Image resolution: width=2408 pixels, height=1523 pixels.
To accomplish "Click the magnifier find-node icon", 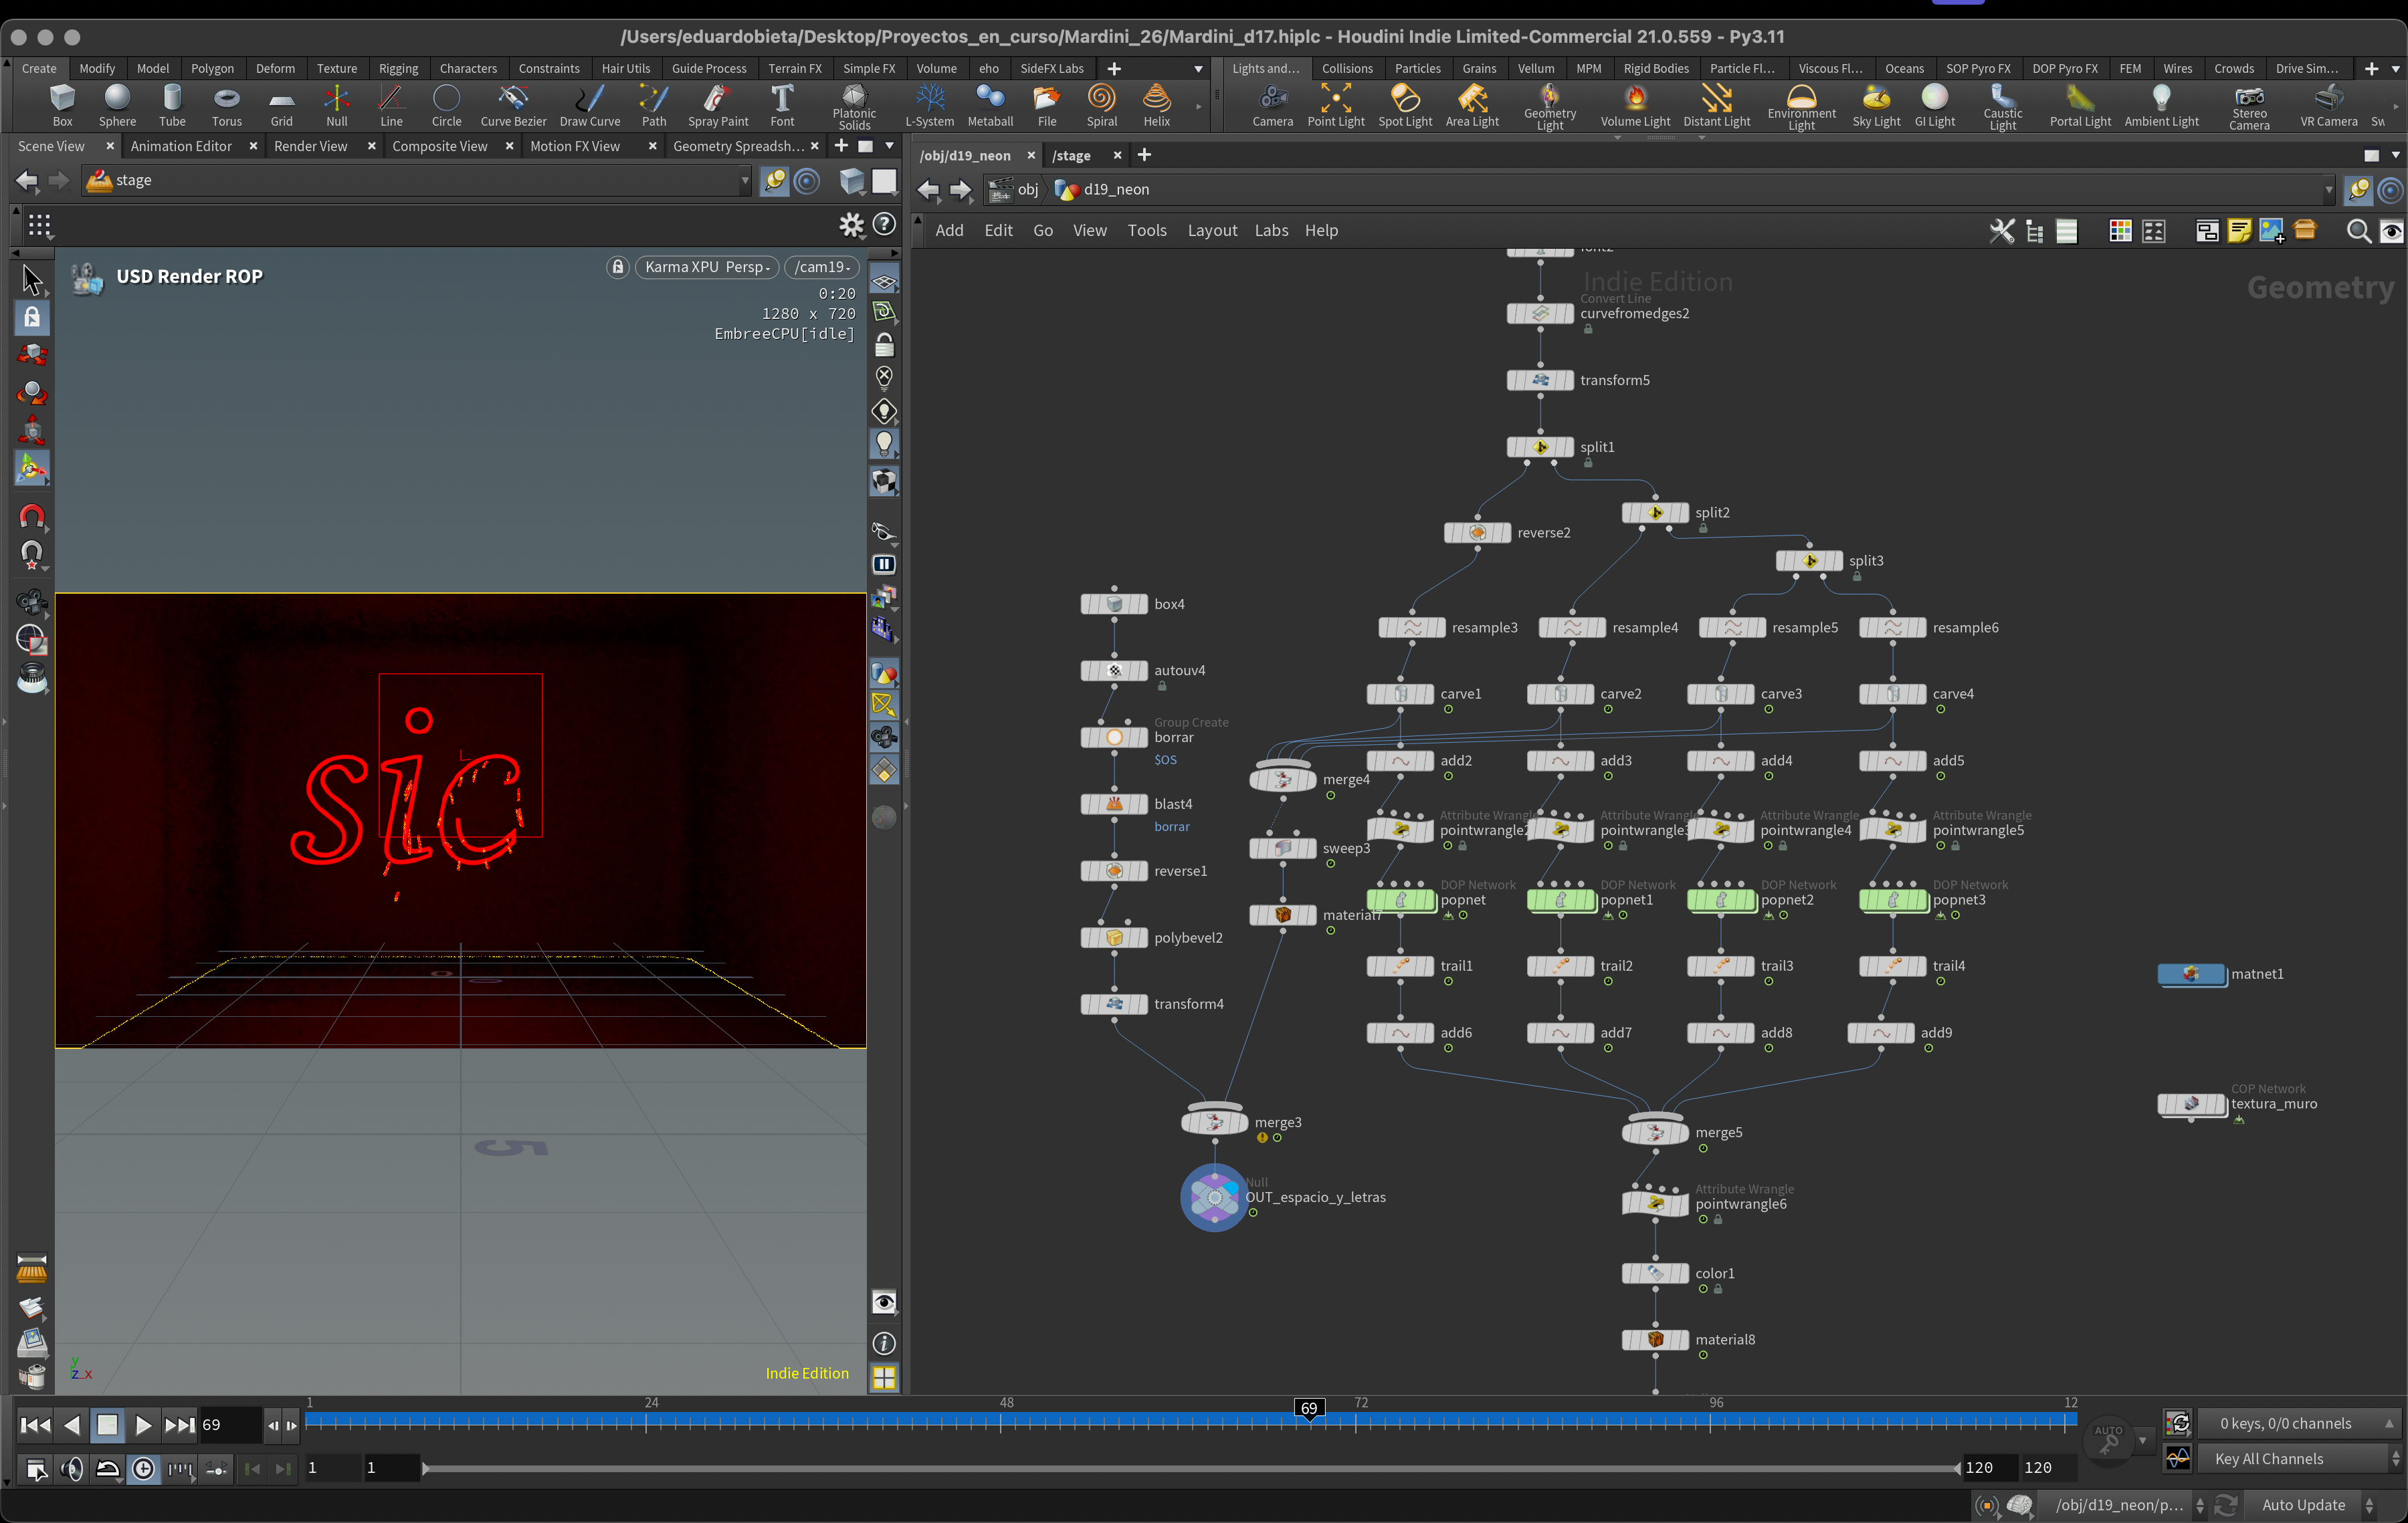I will [x=2357, y=231].
